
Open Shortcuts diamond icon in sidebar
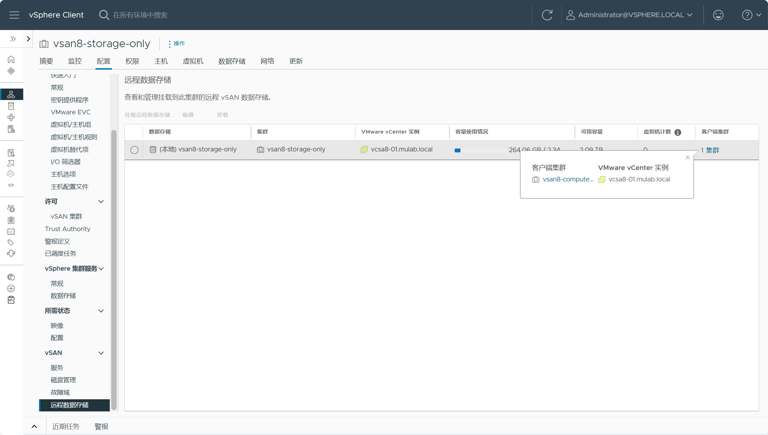point(11,71)
